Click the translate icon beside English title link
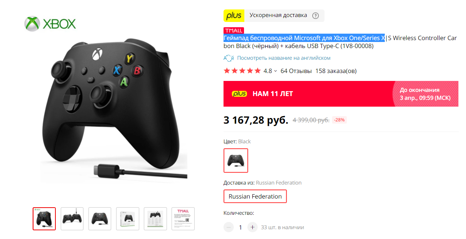Viewport: 466px width, 239px height. pos(228,58)
